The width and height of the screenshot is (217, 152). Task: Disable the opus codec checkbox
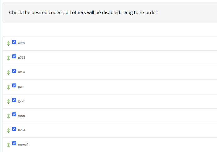(x=14, y=114)
